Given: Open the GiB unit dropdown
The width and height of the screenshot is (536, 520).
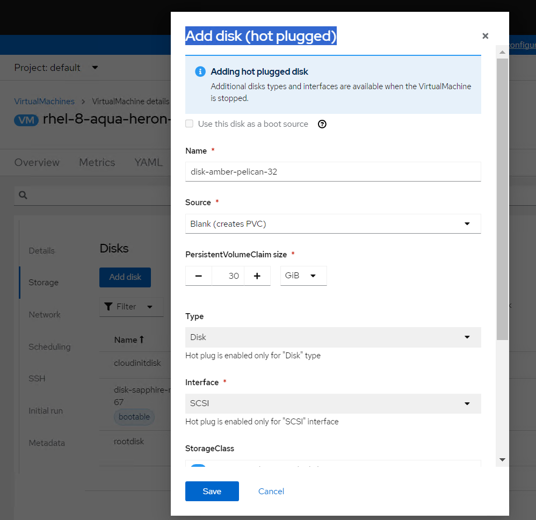Looking at the screenshot, I should click(x=303, y=276).
